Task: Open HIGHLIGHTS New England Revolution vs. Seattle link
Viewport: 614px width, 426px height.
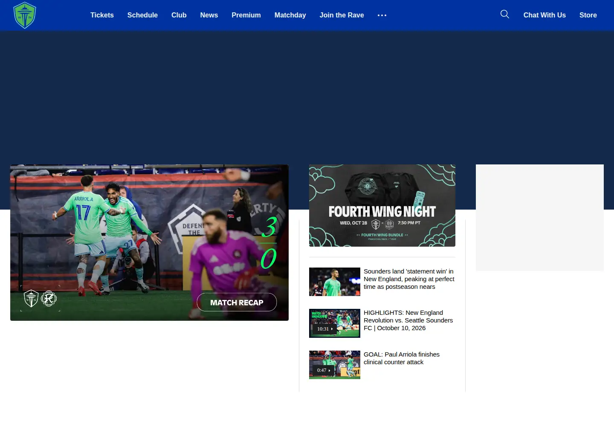Action: tap(408, 320)
